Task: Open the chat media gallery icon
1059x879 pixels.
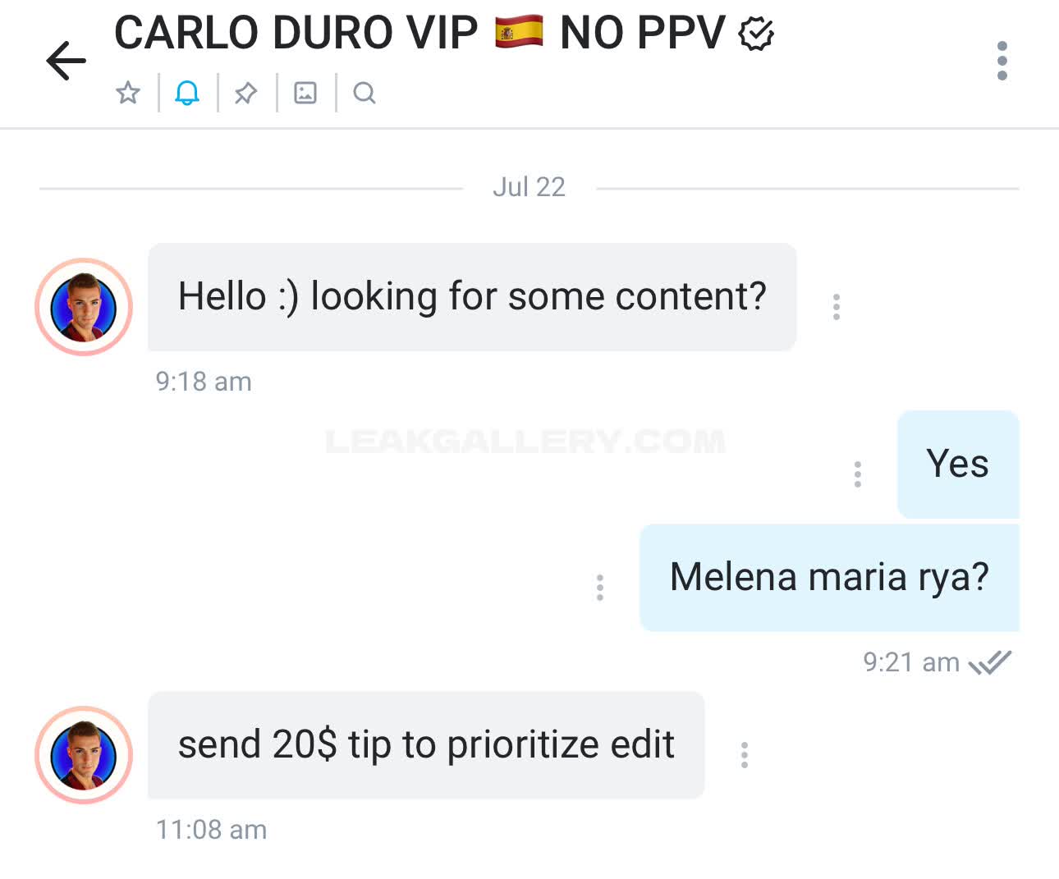Action: (x=305, y=93)
